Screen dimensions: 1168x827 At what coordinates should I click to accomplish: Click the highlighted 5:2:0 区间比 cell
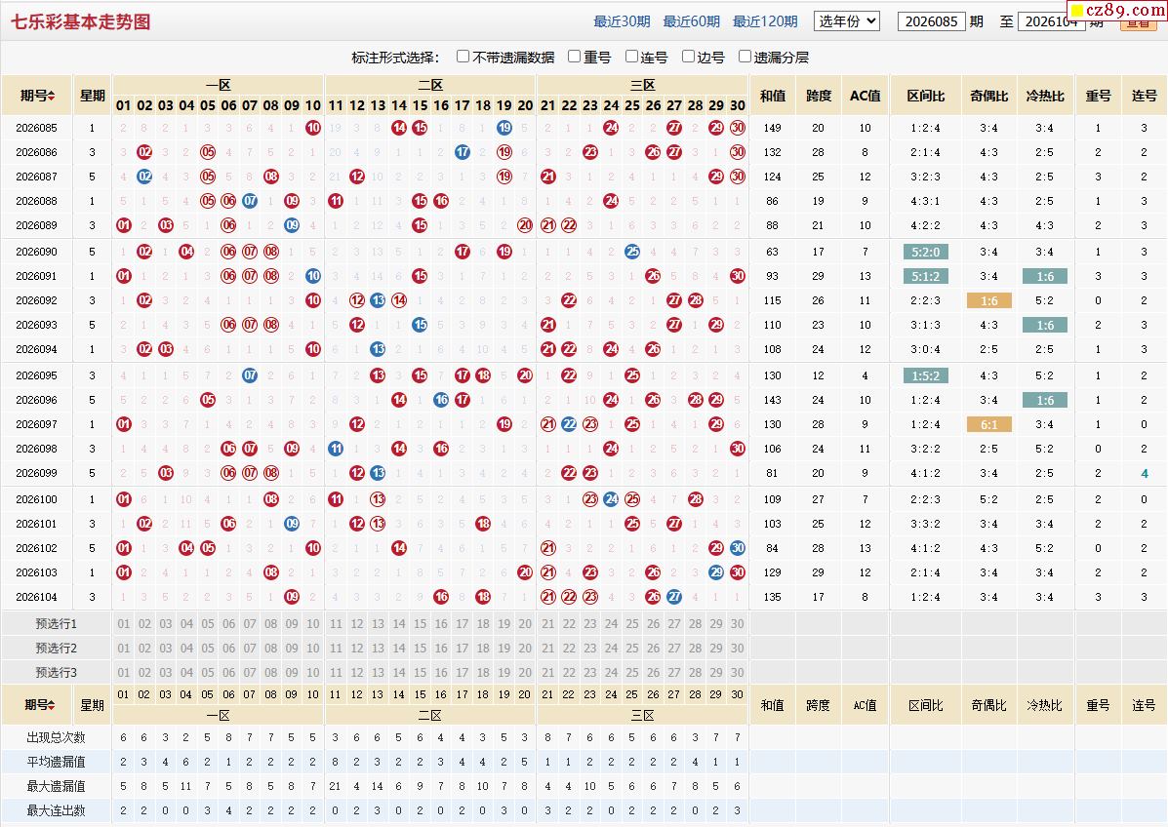point(925,252)
